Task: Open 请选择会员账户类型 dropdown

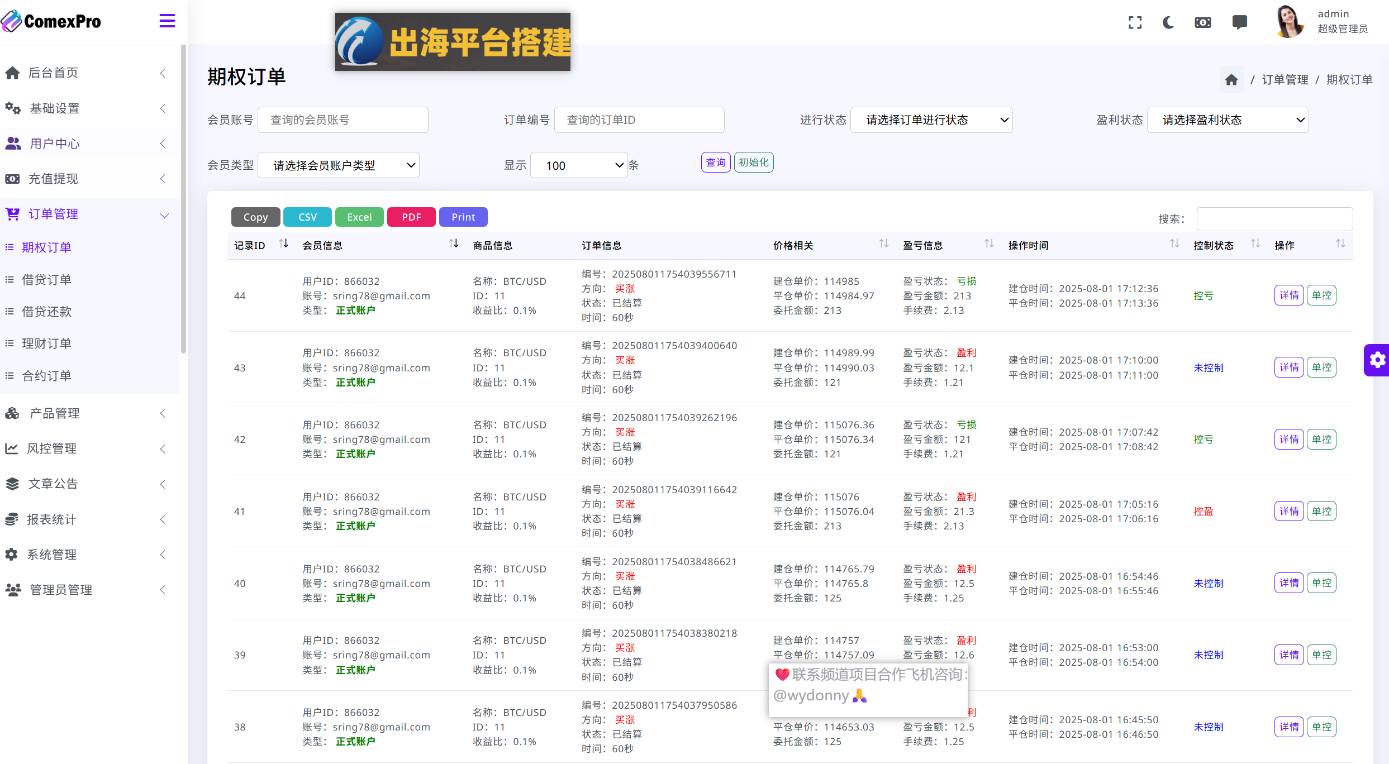Action: point(338,165)
